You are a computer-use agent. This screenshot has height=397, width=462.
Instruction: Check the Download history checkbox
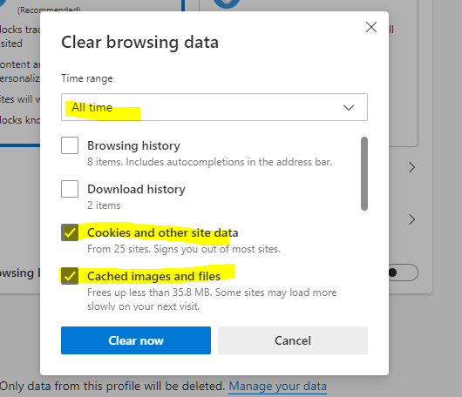pyautogui.click(x=70, y=189)
